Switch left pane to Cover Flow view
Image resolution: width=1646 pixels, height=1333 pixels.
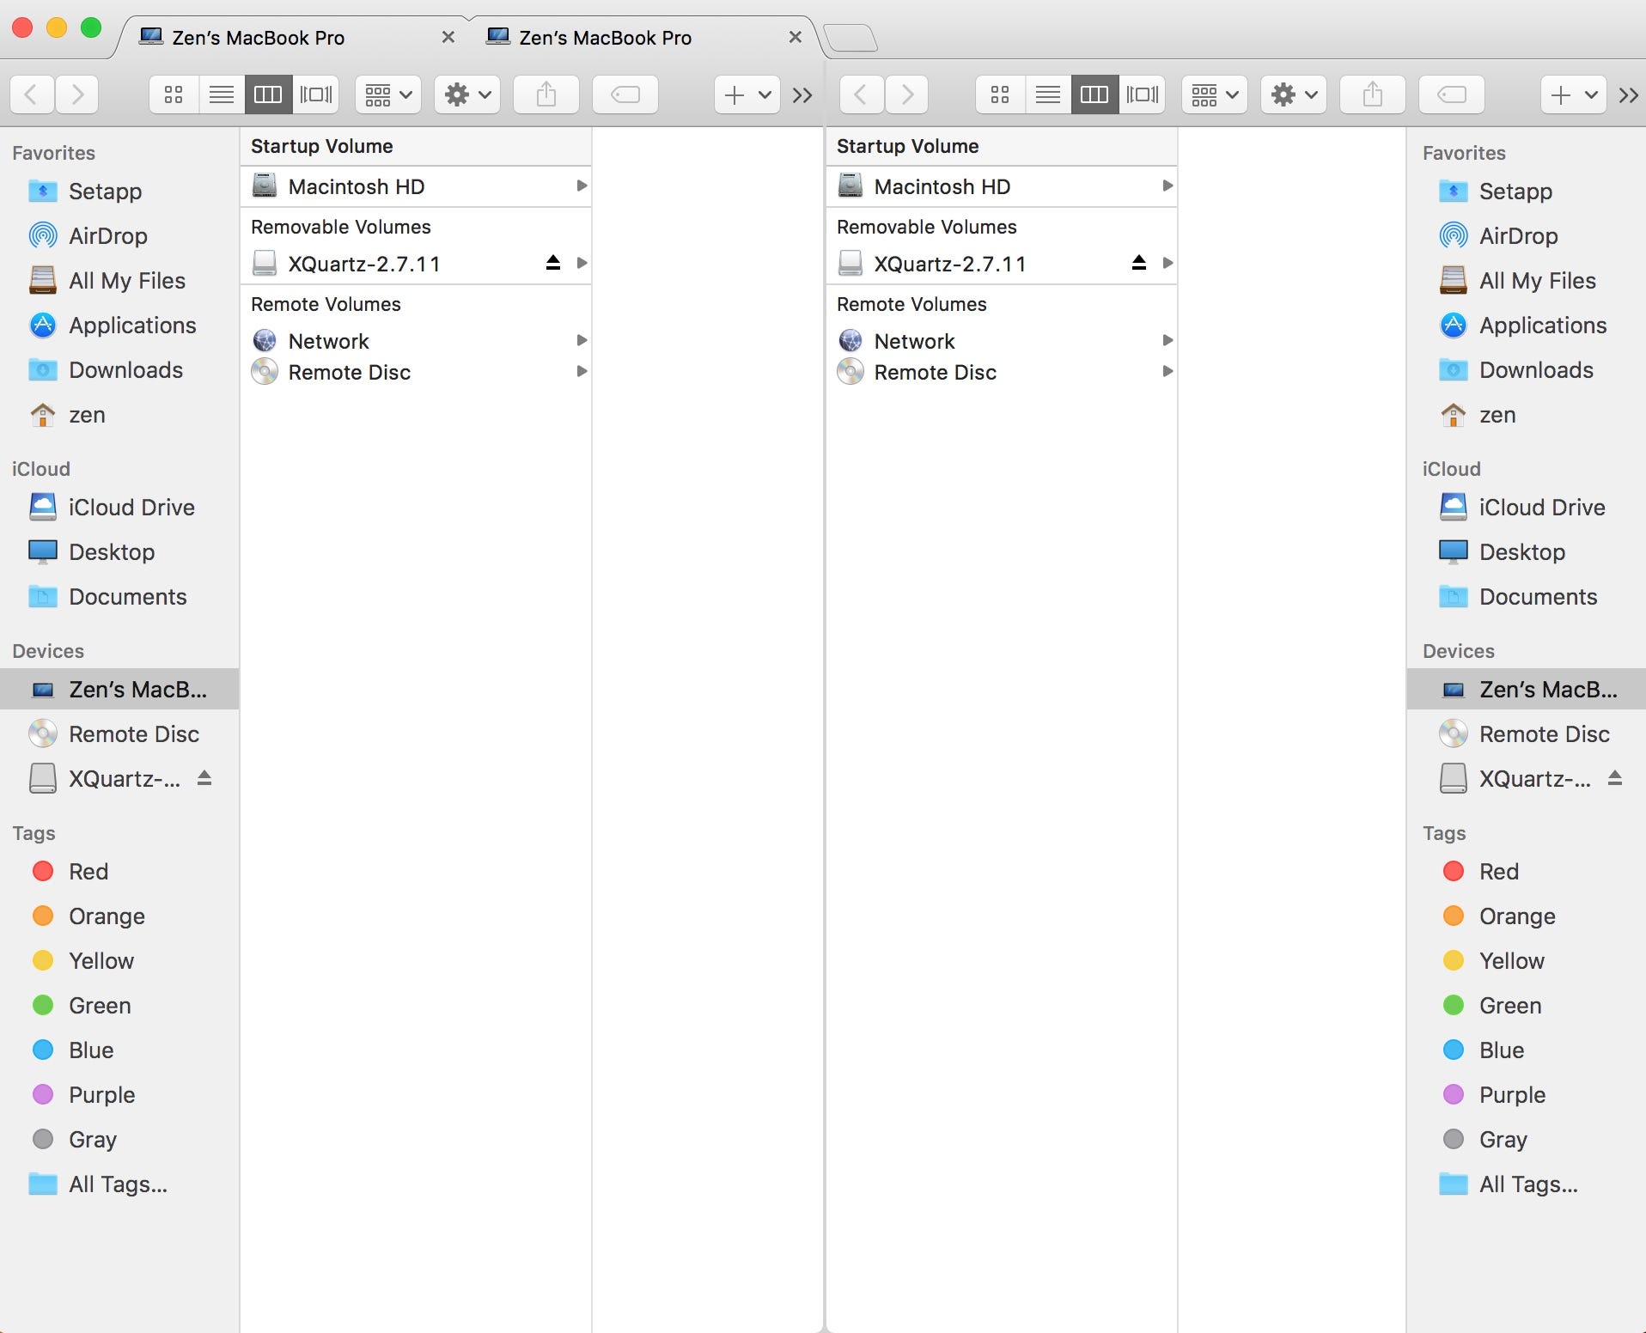tap(316, 94)
